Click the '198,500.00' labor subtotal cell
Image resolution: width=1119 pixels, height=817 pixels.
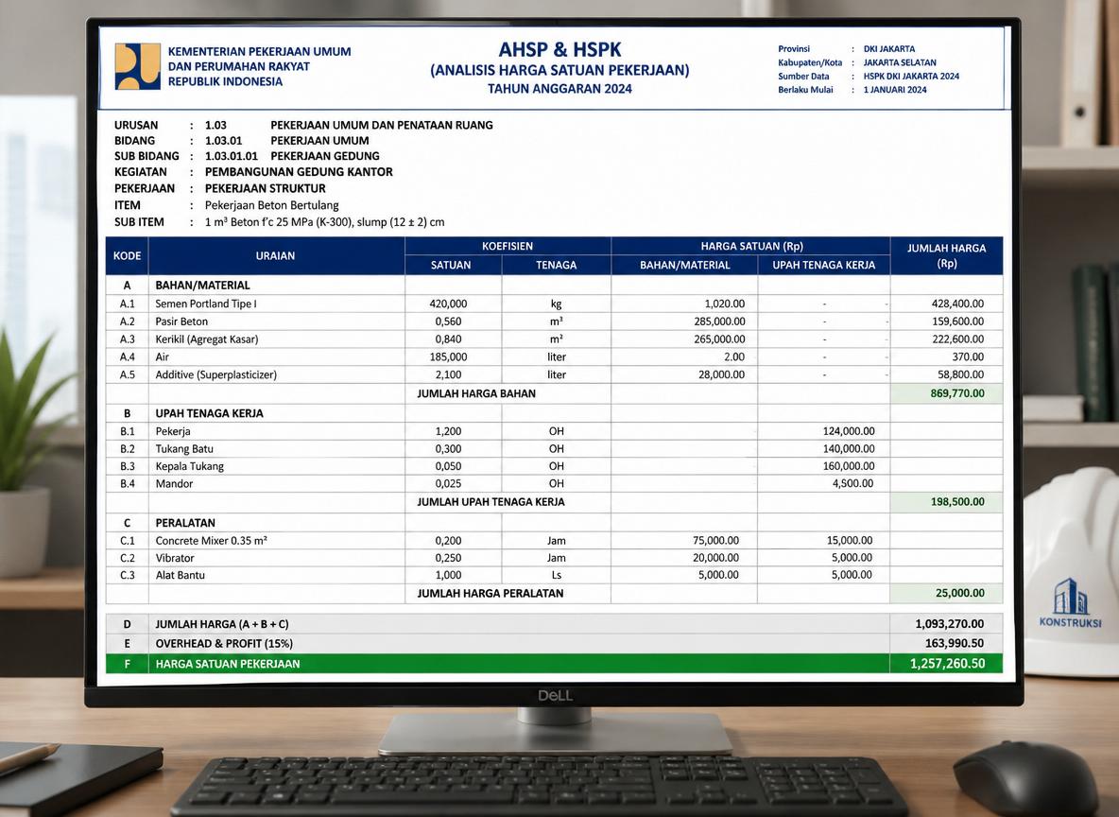pos(946,502)
